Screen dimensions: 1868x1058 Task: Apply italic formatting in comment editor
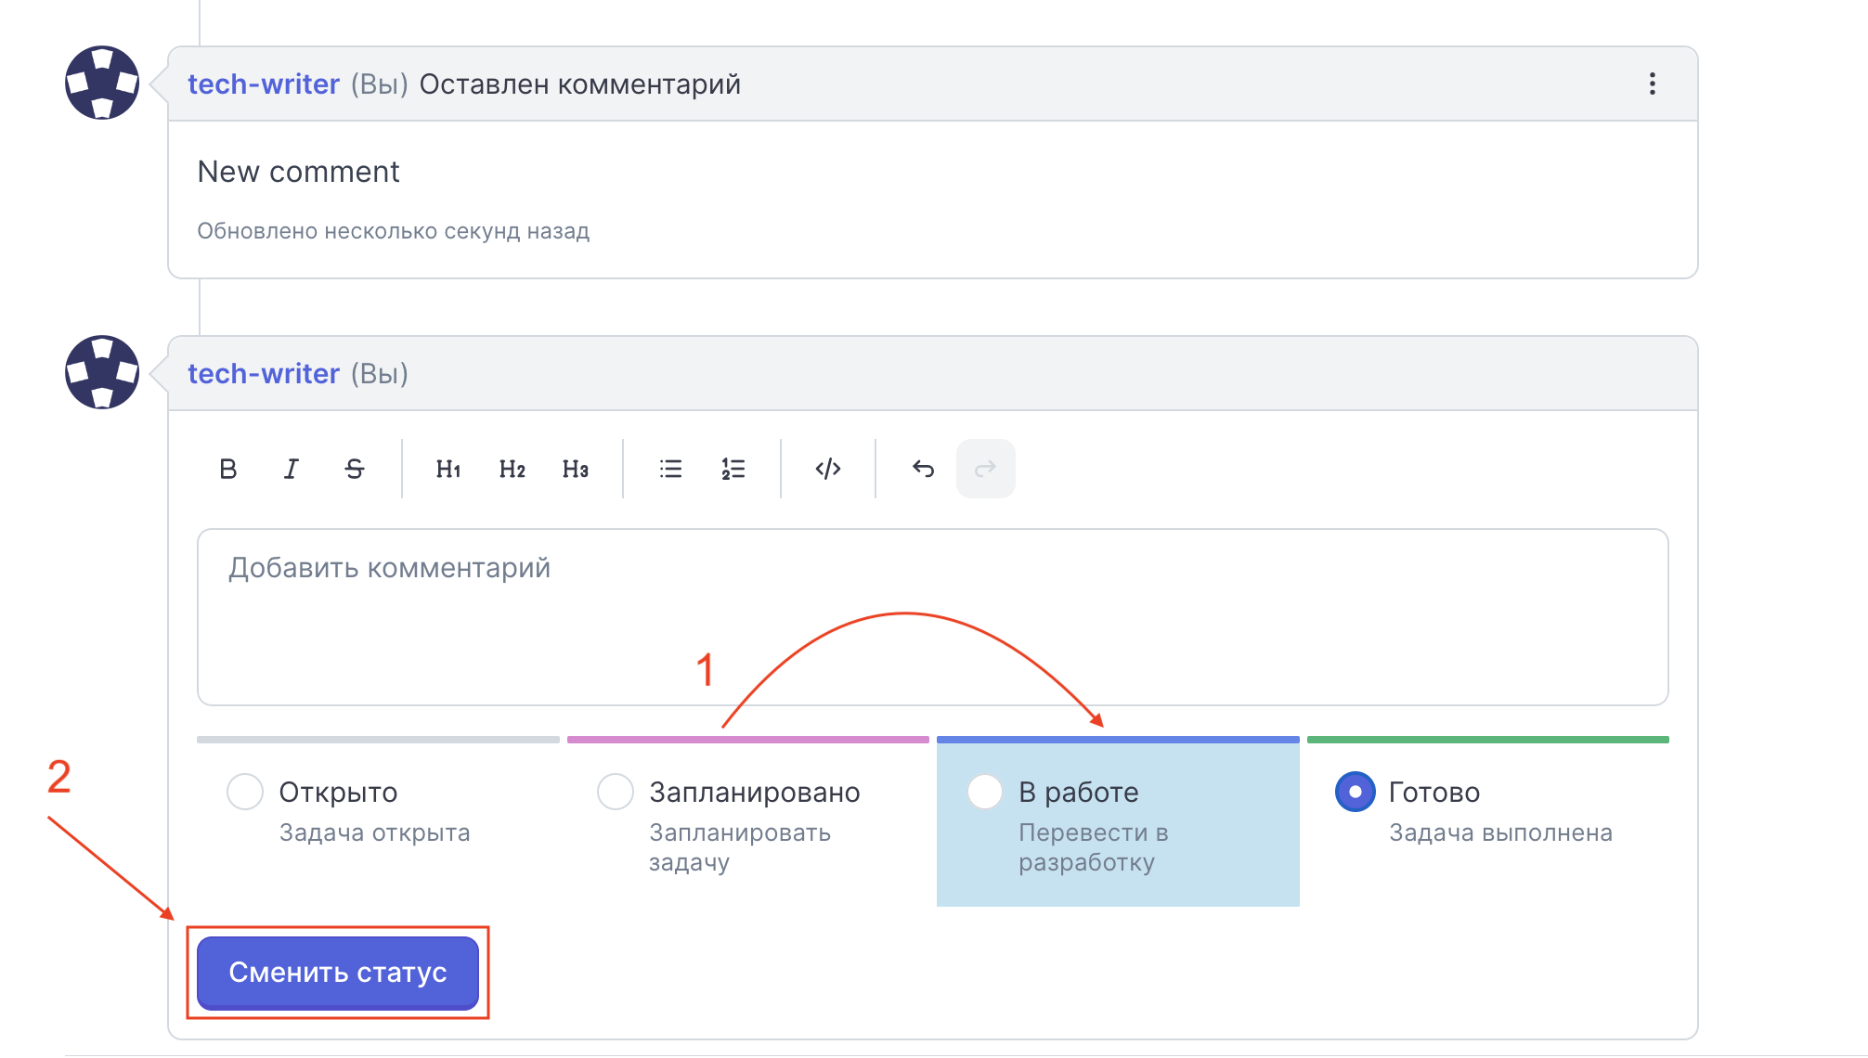point(291,469)
